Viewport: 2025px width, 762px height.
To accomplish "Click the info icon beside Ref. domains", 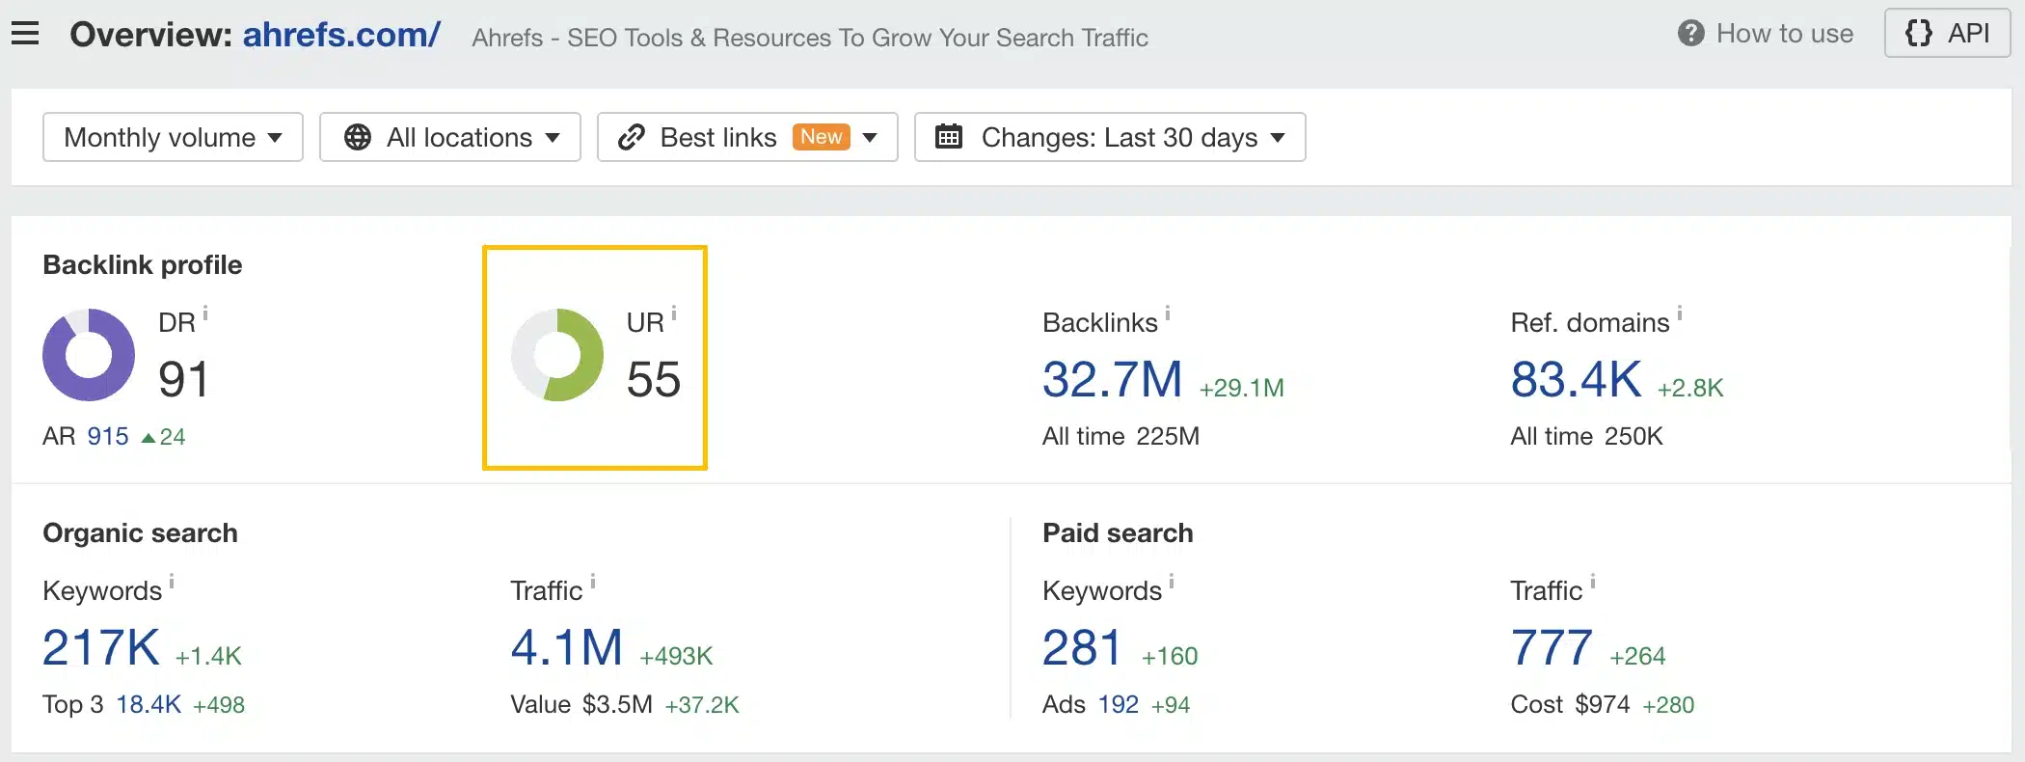I will 1680,313.
